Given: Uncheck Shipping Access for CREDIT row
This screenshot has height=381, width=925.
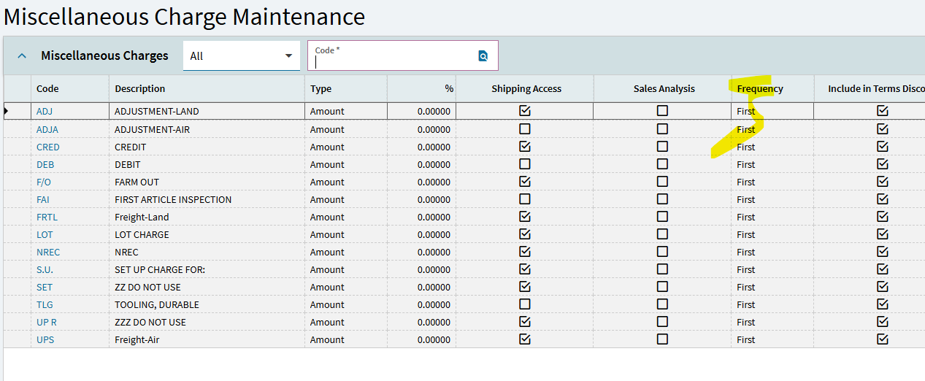Looking at the screenshot, I should click(x=524, y=147).
